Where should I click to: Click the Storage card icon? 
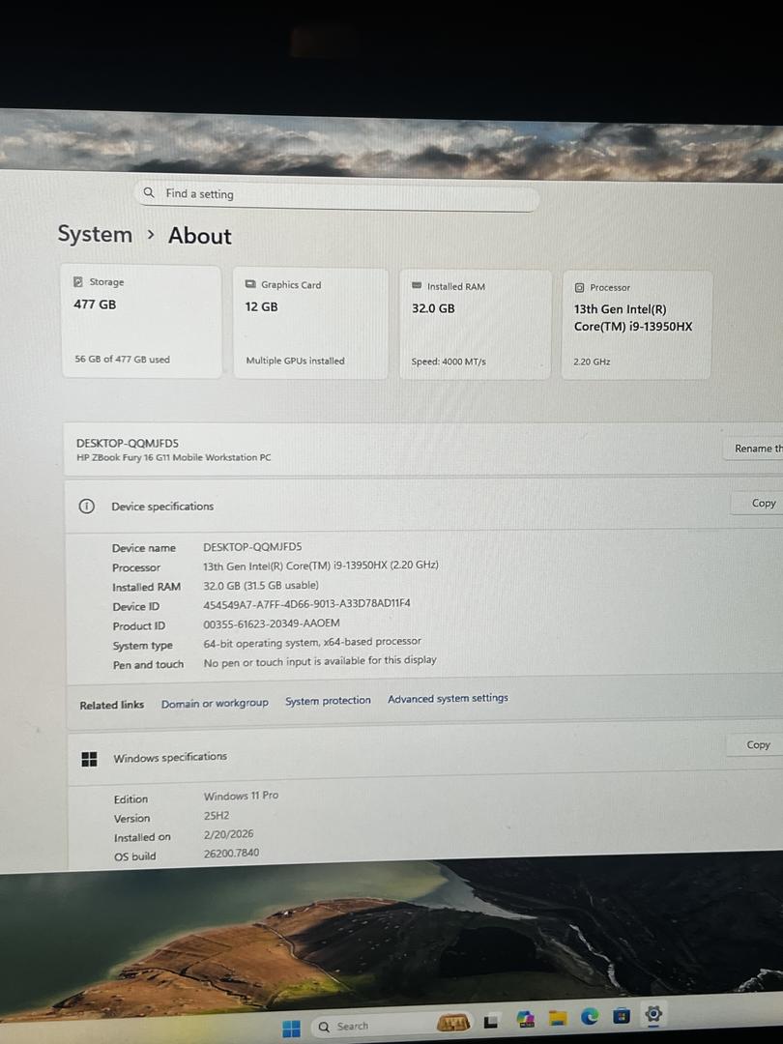(78, 281)
